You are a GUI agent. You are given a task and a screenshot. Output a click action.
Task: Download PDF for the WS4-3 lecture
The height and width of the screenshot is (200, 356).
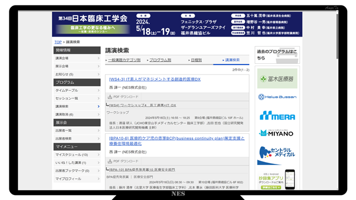coord(123,97)
